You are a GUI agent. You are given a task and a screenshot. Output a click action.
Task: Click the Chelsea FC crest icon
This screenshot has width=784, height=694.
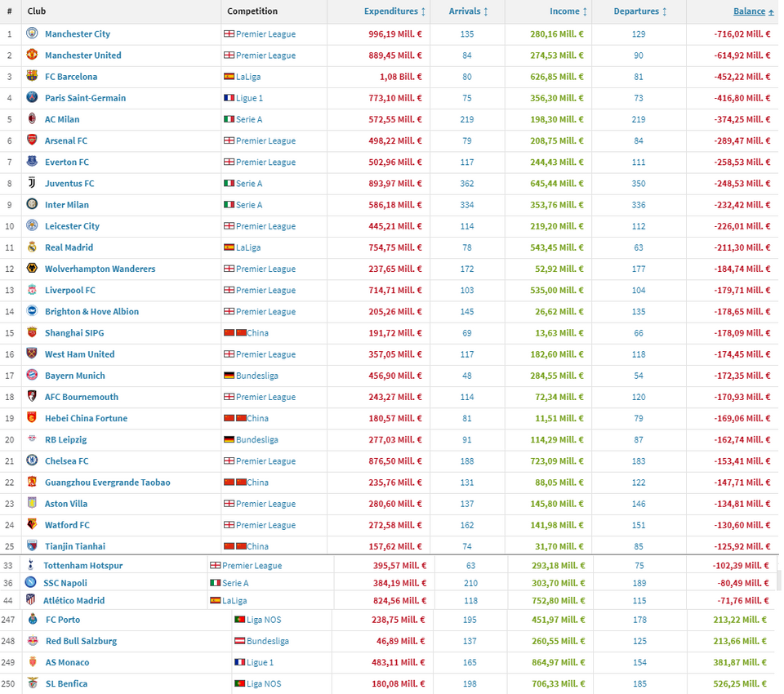(32, 460)
